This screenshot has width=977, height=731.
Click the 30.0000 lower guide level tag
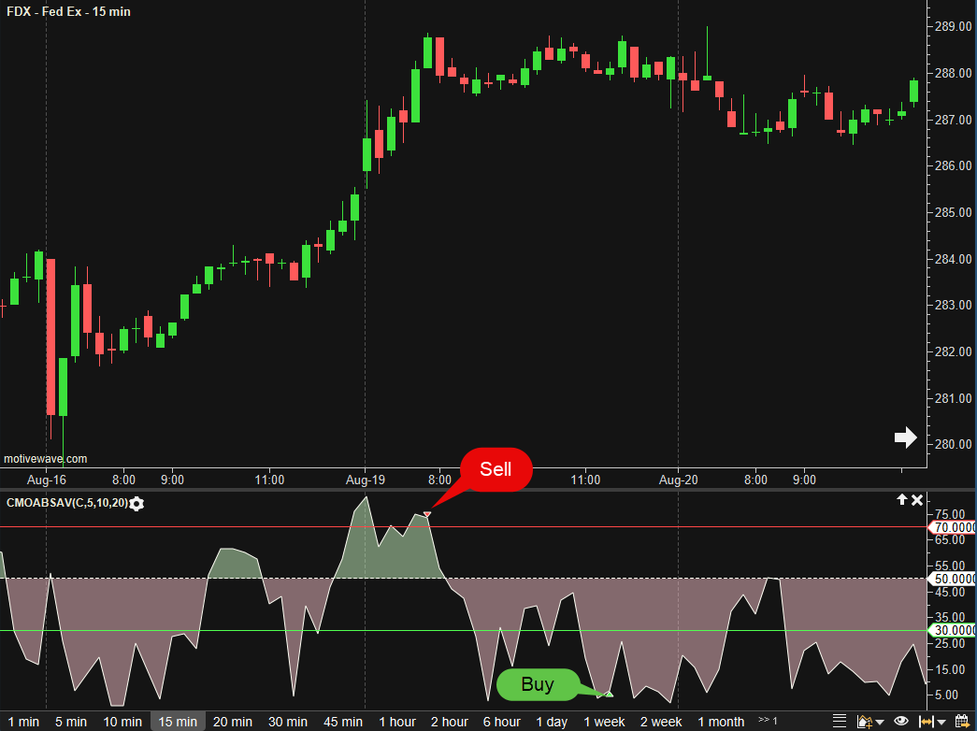[952, 631]
